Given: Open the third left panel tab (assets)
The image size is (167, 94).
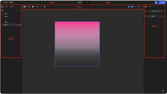Looking at the screenshot, I should [x=12, y=7].
